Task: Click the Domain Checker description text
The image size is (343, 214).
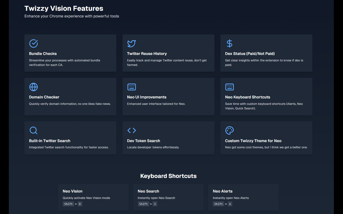Action: (x=70, y=104)
